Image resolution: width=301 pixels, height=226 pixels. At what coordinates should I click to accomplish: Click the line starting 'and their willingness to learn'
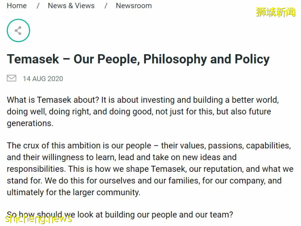coord(122,157)
